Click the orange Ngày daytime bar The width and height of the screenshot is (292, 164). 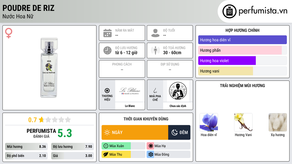coord(135,132)
